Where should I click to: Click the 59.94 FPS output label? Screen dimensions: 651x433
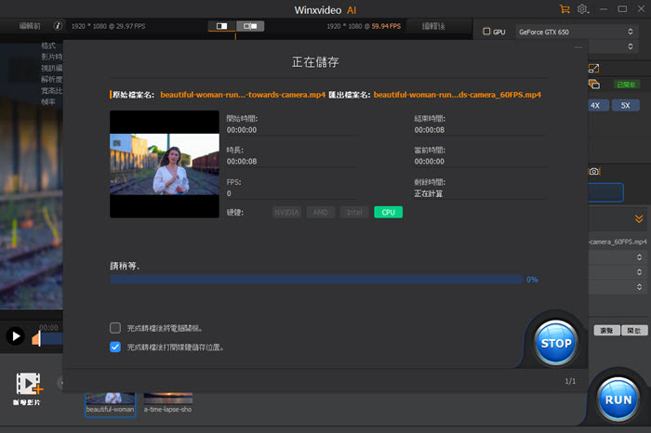[x=386, y=26]
